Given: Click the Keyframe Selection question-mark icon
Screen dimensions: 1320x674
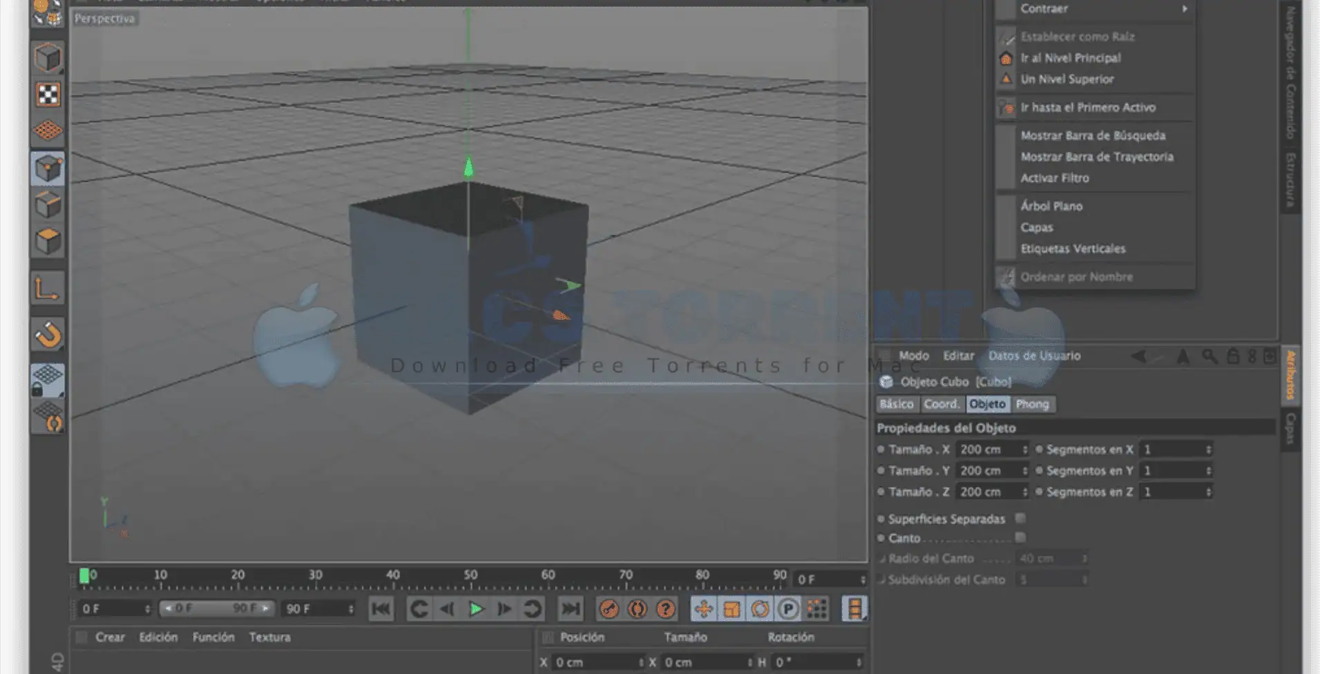Looking at the screenshot, I should [665, 609].
